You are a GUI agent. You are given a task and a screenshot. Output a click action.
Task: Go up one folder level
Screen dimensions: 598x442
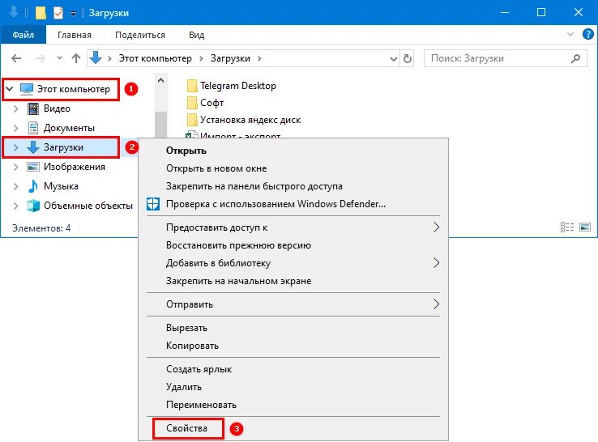pyautogui.click(x=76, y=58)
